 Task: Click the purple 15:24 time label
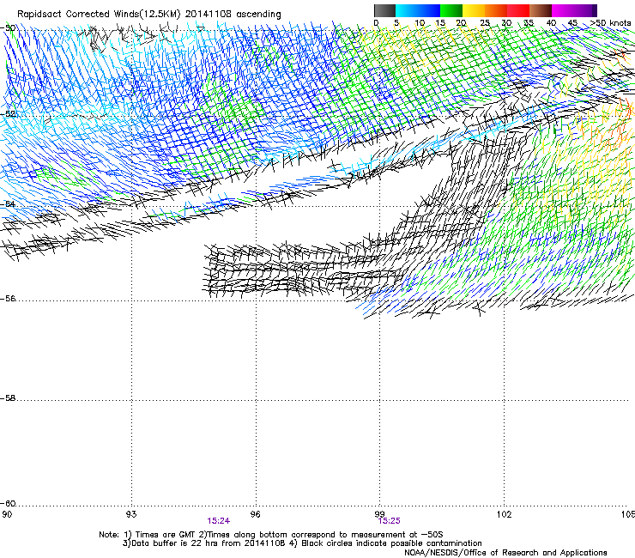218,521
